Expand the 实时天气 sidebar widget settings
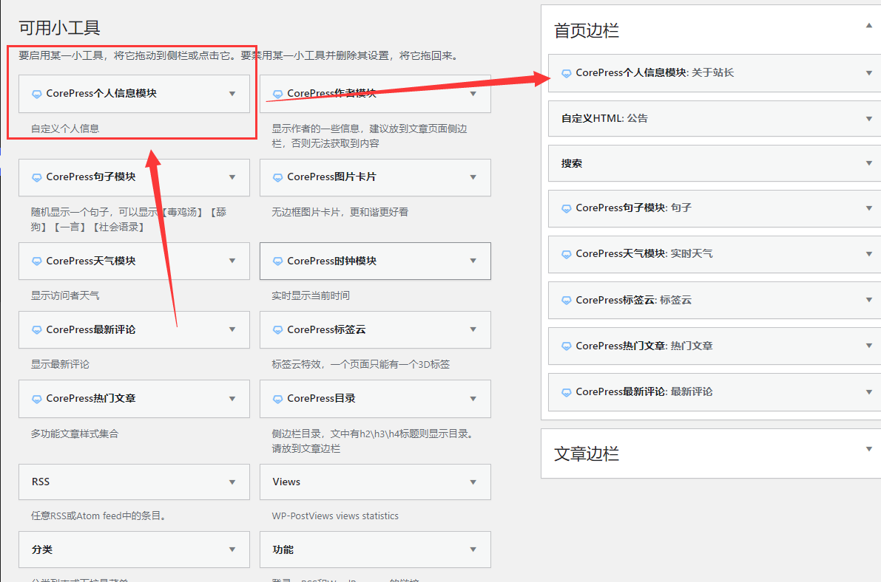Image resolution: width=881 pixels, height=582 pixels. (x=868, y=254)
